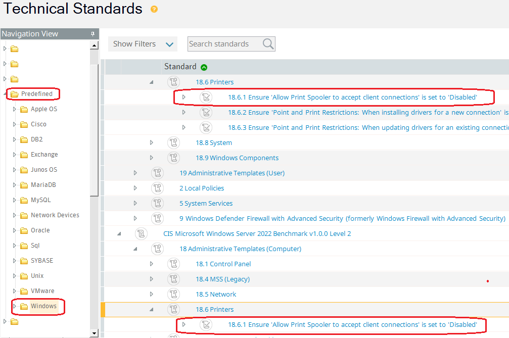
Task: Expand the Windows folder in navigation tree
Action: click(14, 306)
